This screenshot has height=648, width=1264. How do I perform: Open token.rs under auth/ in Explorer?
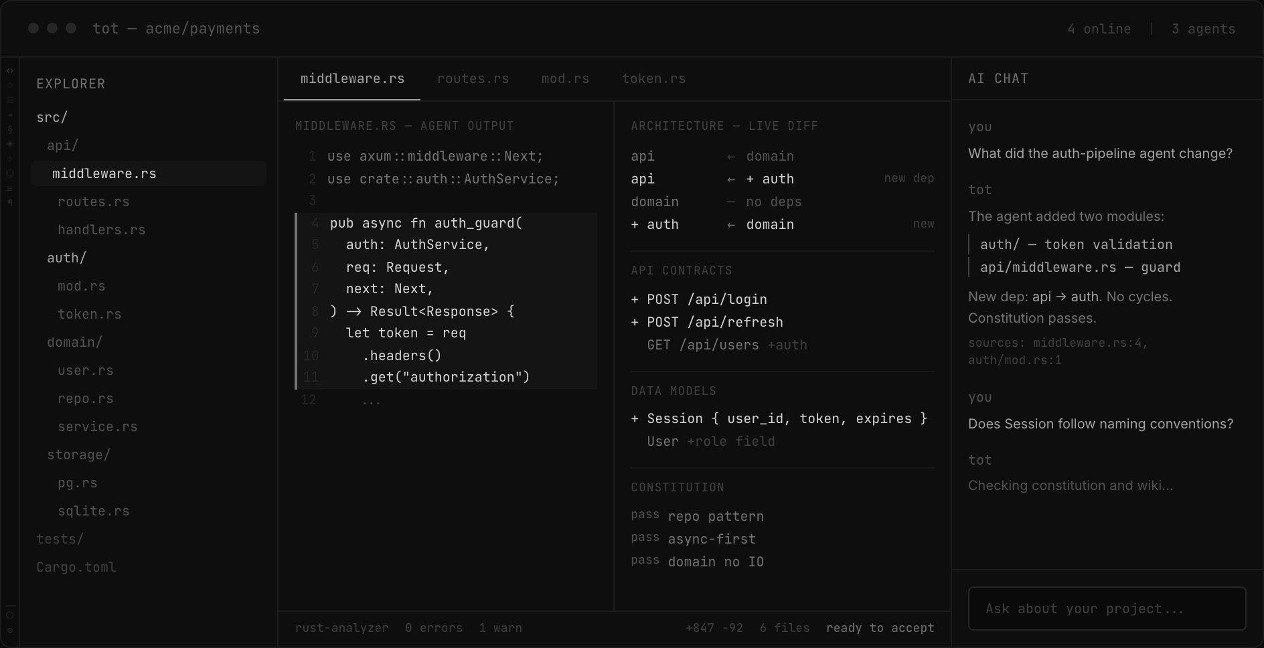click(90, 314)
